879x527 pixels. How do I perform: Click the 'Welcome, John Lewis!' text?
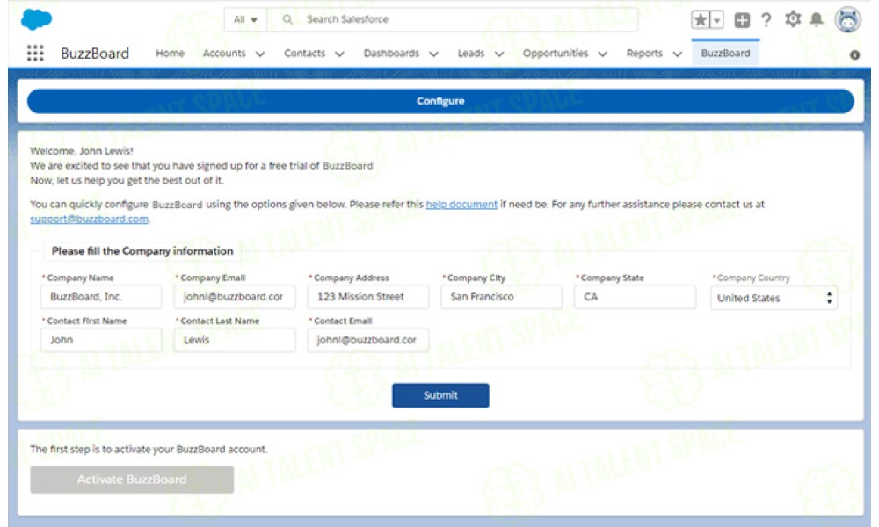82,151
